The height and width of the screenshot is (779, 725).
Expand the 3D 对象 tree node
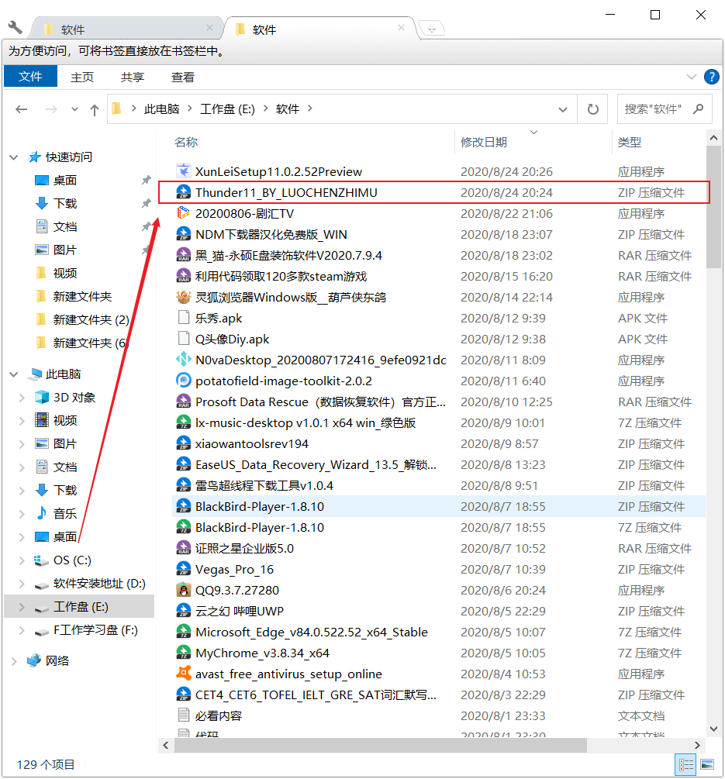[x=22, y=398]
